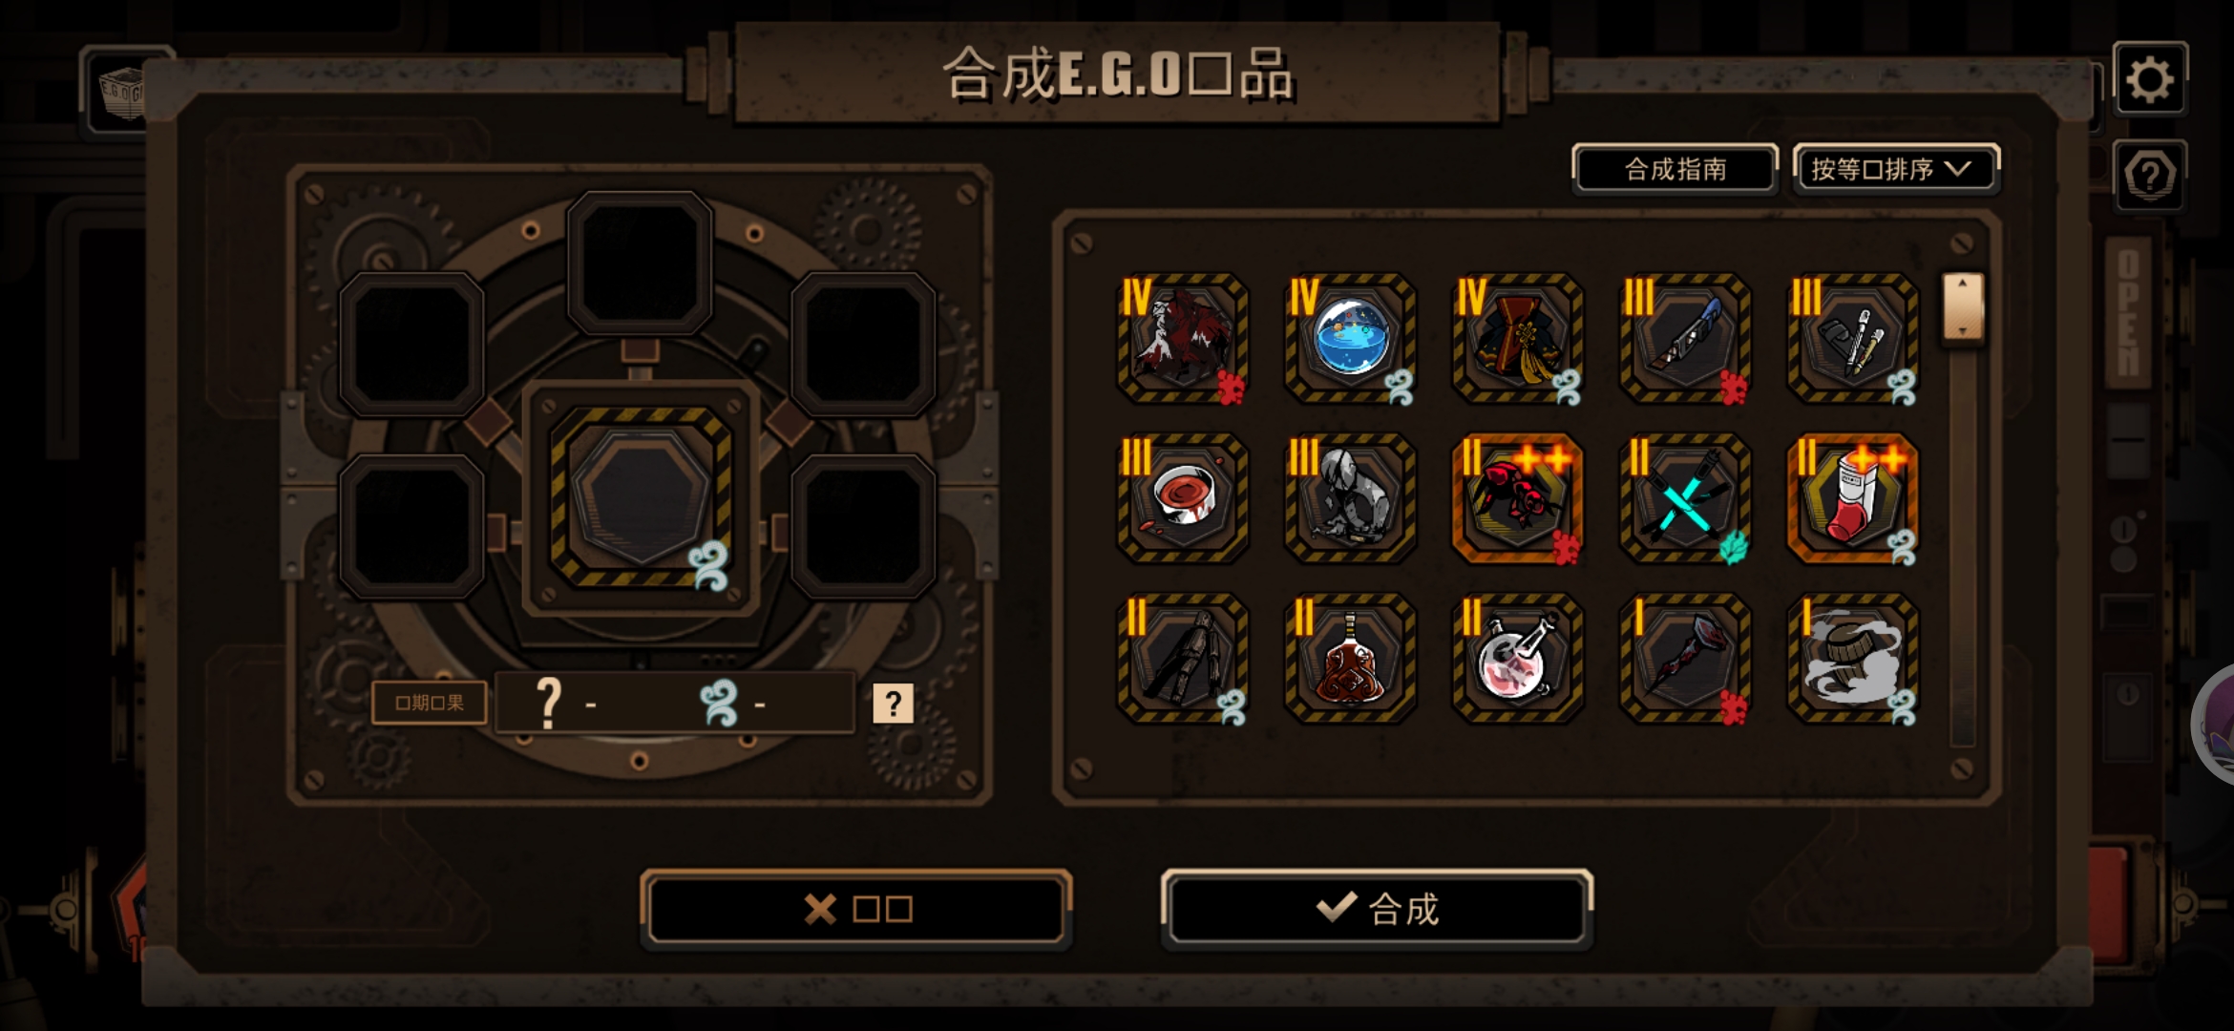2234x1031 pixels.
Task: Click the top empty synthesis slot
Action: 640,263
